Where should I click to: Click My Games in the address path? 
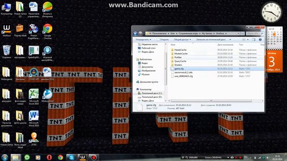coord(207,34)
